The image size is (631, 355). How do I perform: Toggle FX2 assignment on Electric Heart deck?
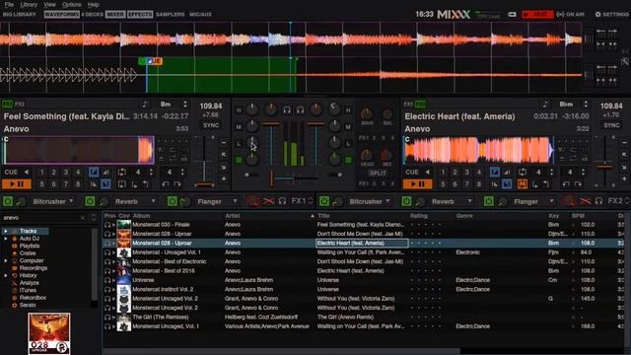tap(420, 105)
